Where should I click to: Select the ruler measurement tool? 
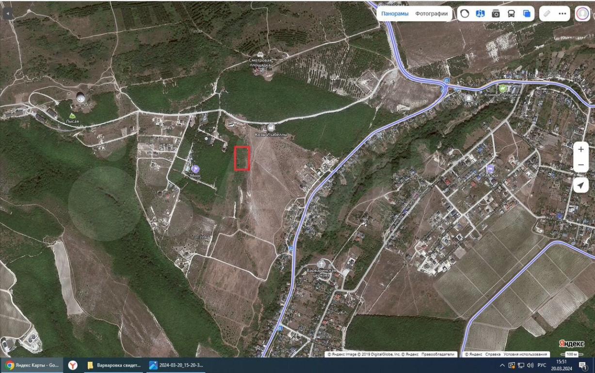pos(547,14)
